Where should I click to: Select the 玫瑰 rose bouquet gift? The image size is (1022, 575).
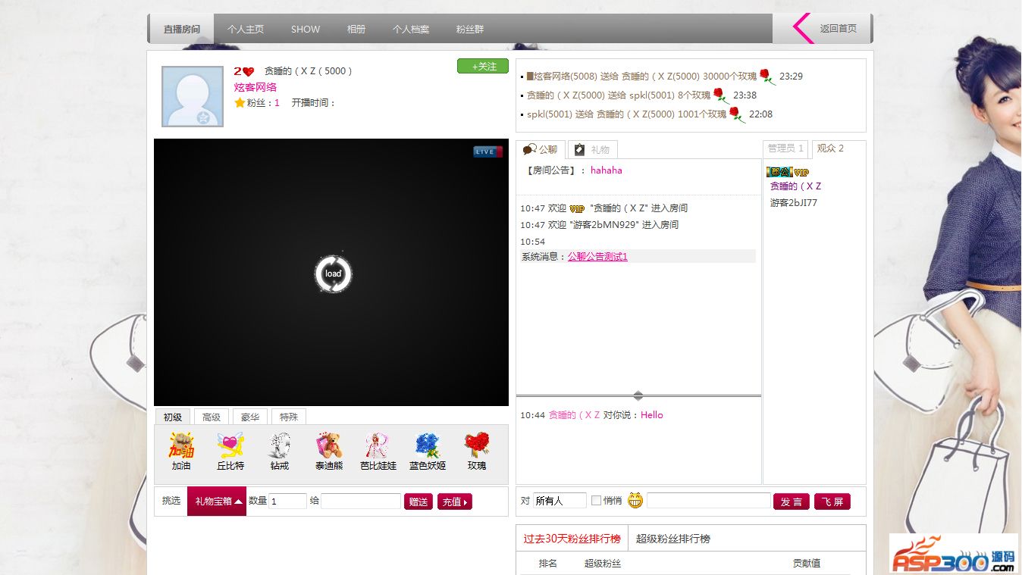[477, 446]
